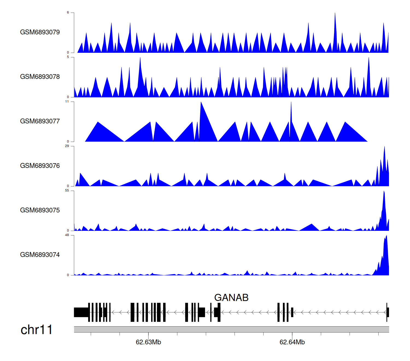Click the GANAB gene name label
410x361 pixels.
point(231,298)
